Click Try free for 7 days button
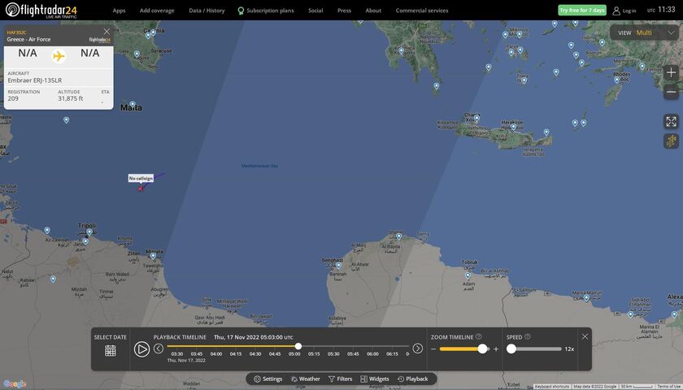This screenshot has width=683, height=390. (x=581, y=11)
